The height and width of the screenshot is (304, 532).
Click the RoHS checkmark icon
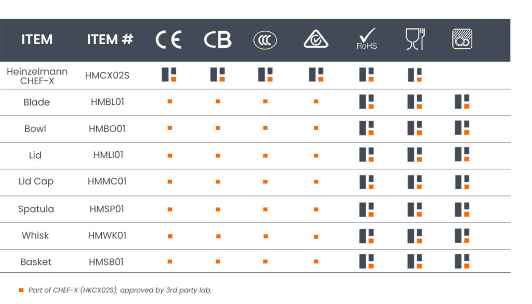(366, 39)
